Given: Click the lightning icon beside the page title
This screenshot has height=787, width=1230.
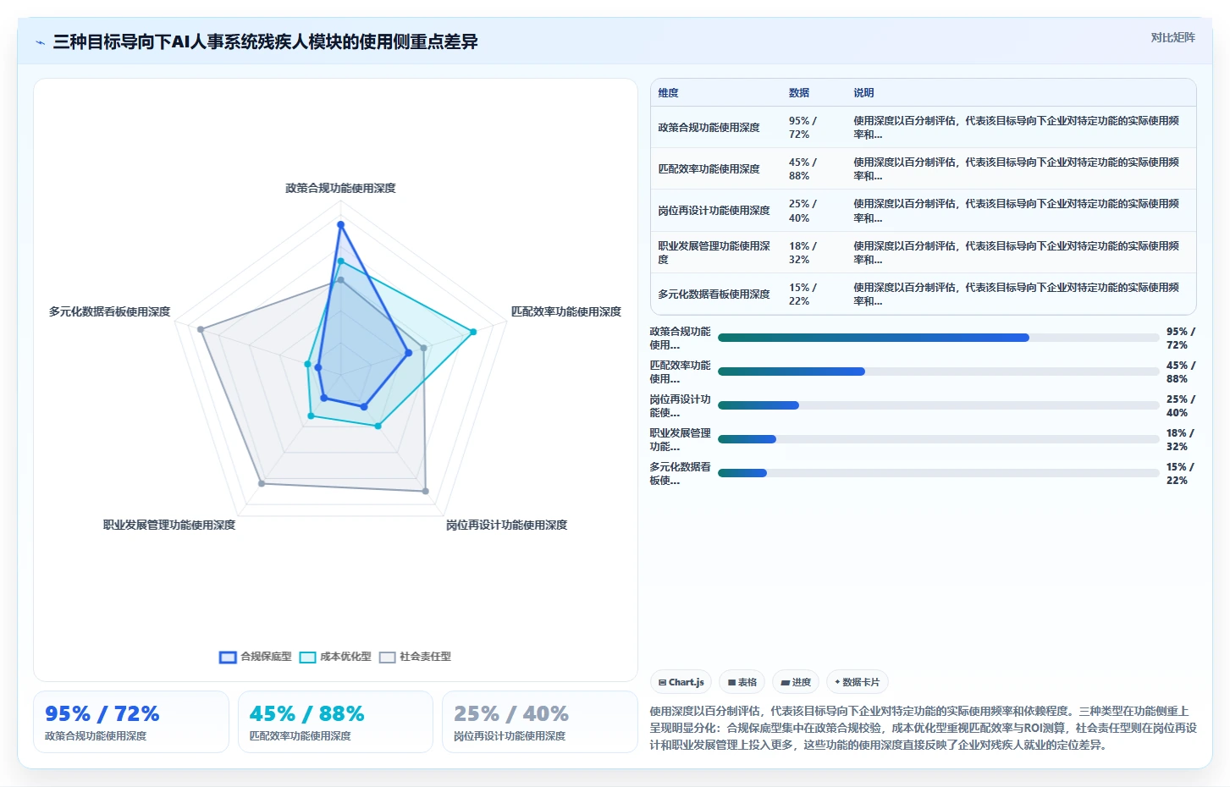Looking at the screenshot, I should coord(40,42).
